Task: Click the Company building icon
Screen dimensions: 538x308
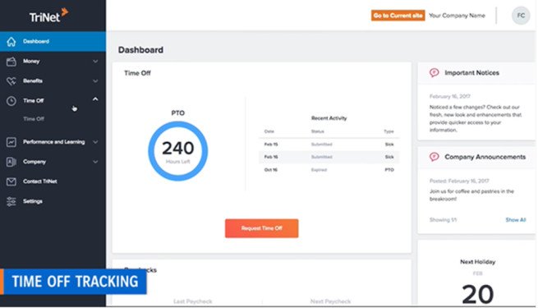Action: [11, 162]
